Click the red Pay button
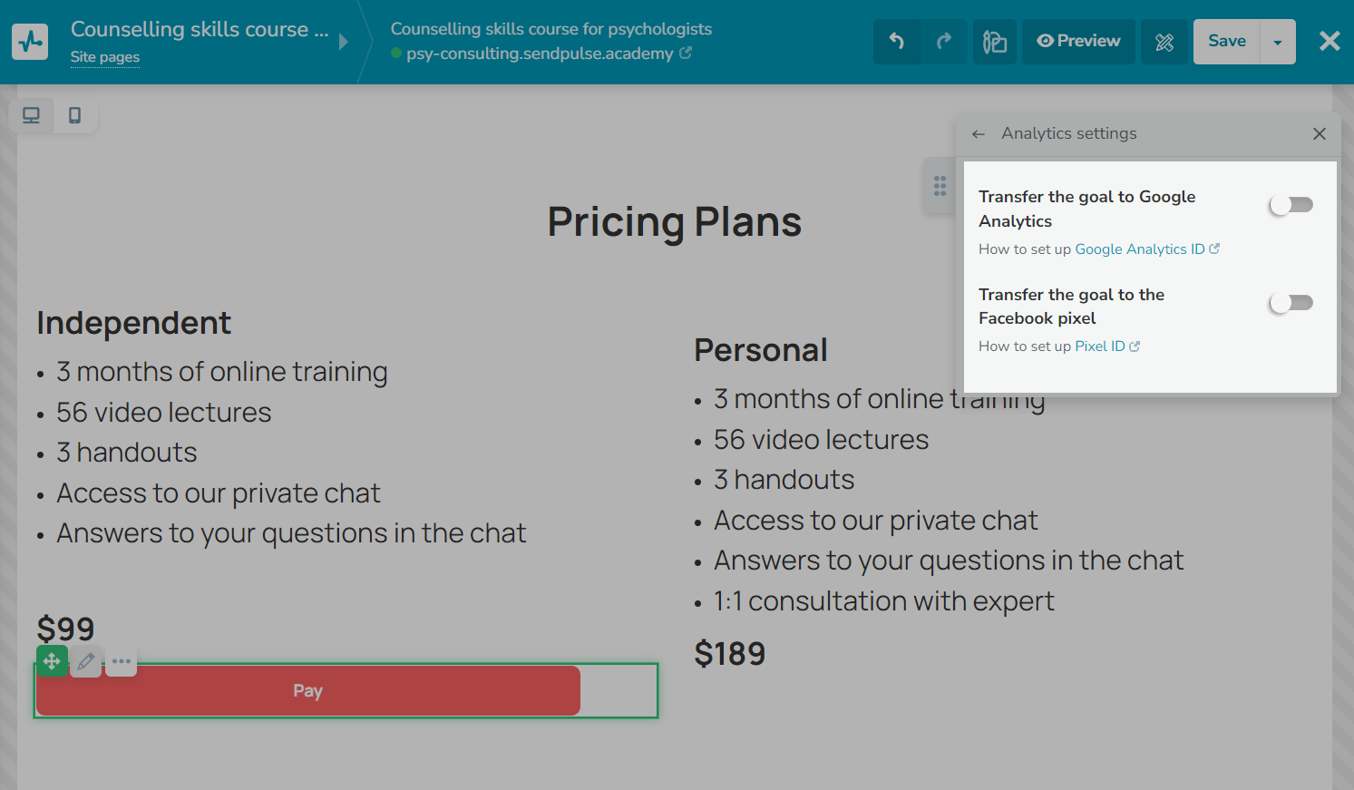The image size is (1354, 790). click(x=308, y=691)
